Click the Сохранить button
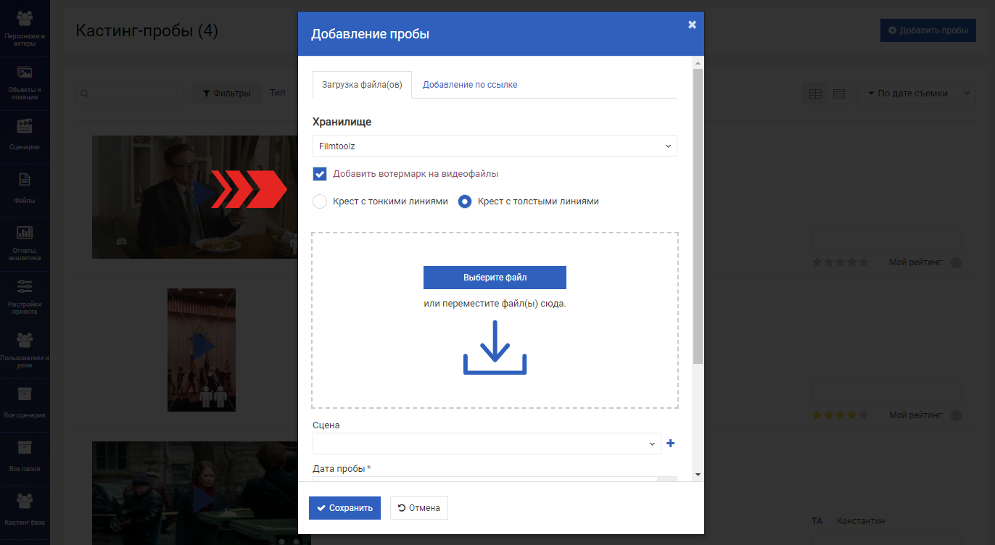 pyautogui.click(x=344, y=508)
